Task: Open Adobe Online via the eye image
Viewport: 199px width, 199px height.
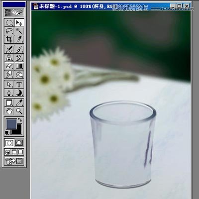Action: (x=14, y=12)
